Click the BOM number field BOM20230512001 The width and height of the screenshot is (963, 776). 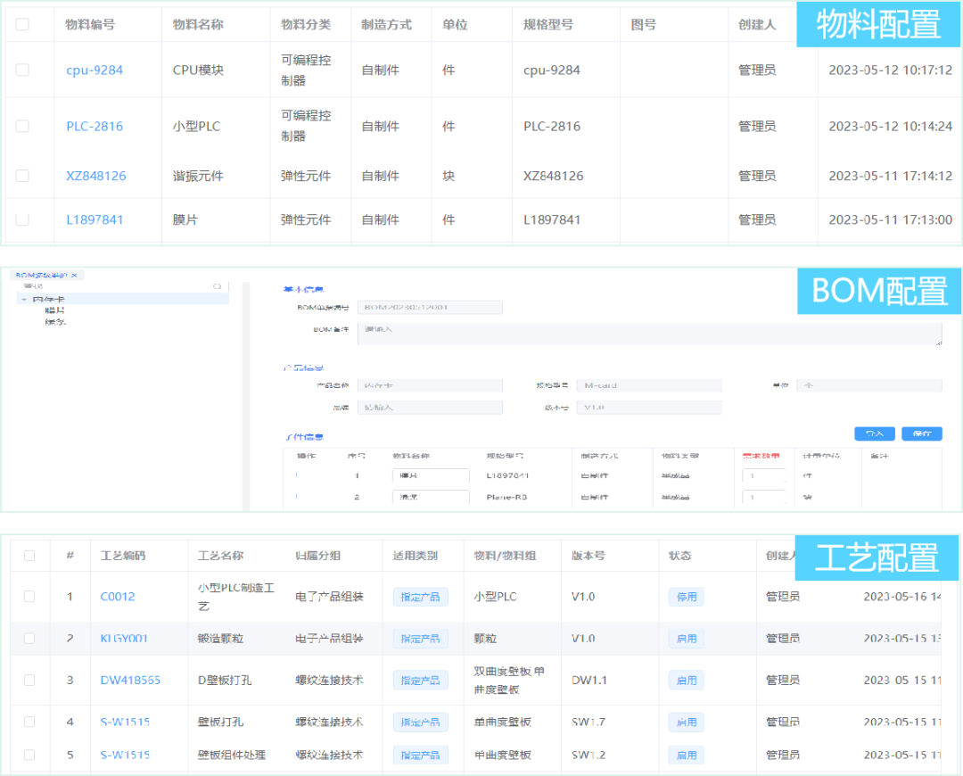[x=430, y=307]
